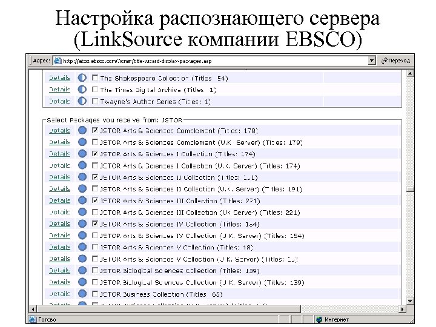Click the vertical scrollbar thumb
Viewport: 436px width, 327px height.
(x=410, y=189)
